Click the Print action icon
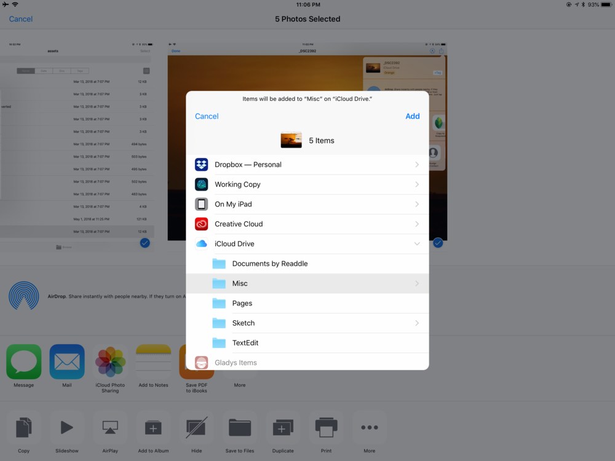The height and width of the screenshot is (461, 615). 326,427
